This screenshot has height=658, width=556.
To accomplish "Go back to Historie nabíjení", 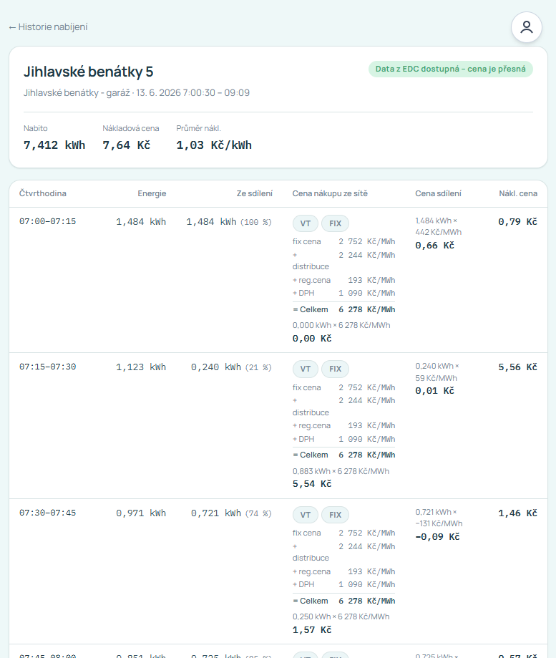I will pyautogui.click(x=48, y=27).
